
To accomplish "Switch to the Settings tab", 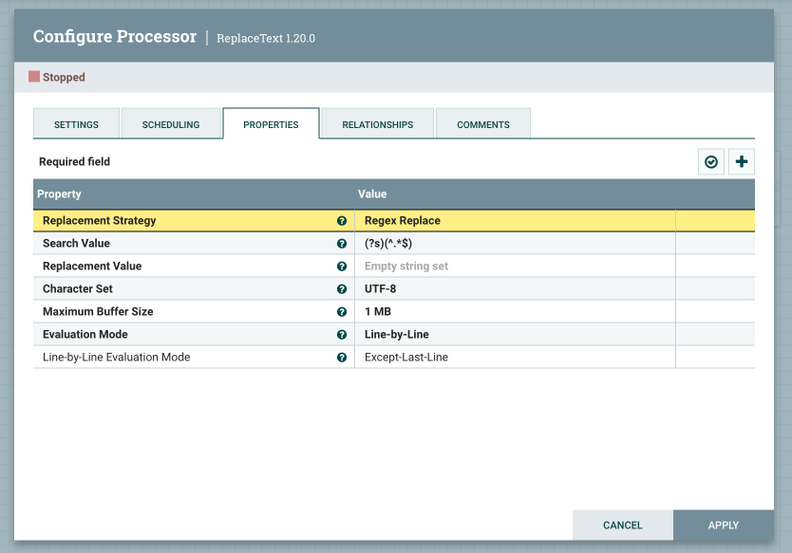I will point(76,124).
